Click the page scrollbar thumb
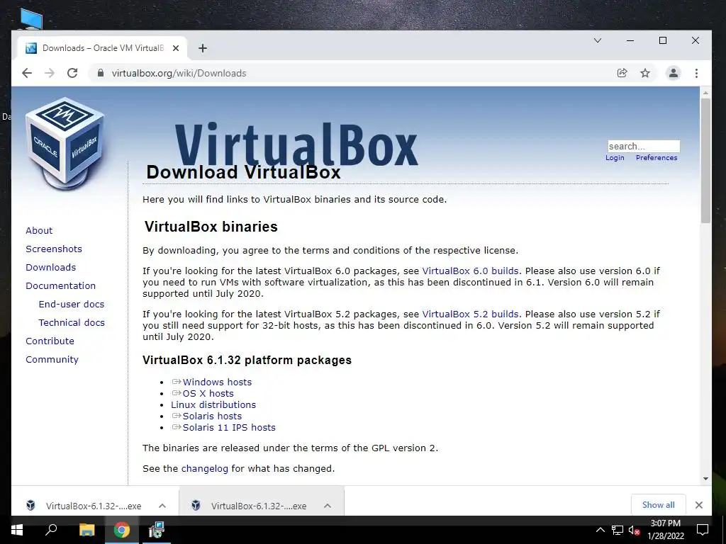Screen dimensions: 726x544 (x=705, y=160)
